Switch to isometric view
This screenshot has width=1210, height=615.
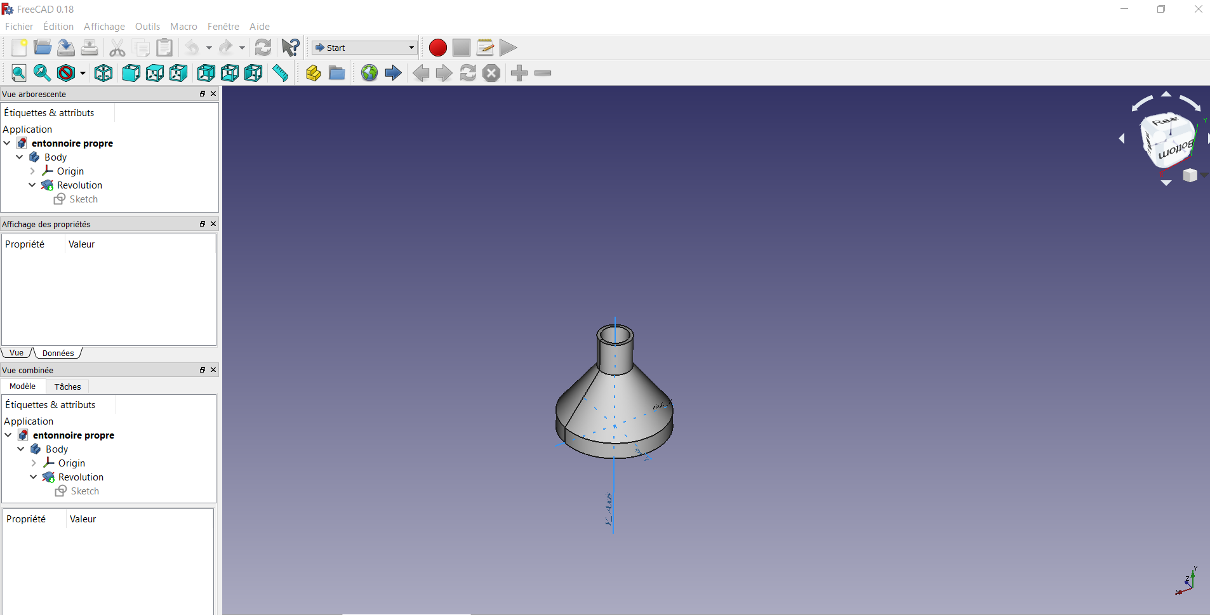click(x=103, y=74)
